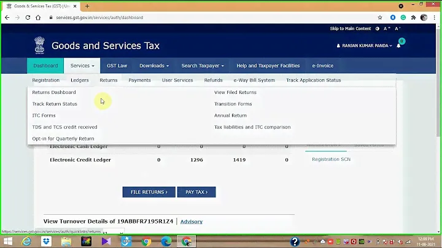The height and width of the screenshot is (248, 442).
Task: Expand the Services dropdown menu
Action: click(82, 66)
